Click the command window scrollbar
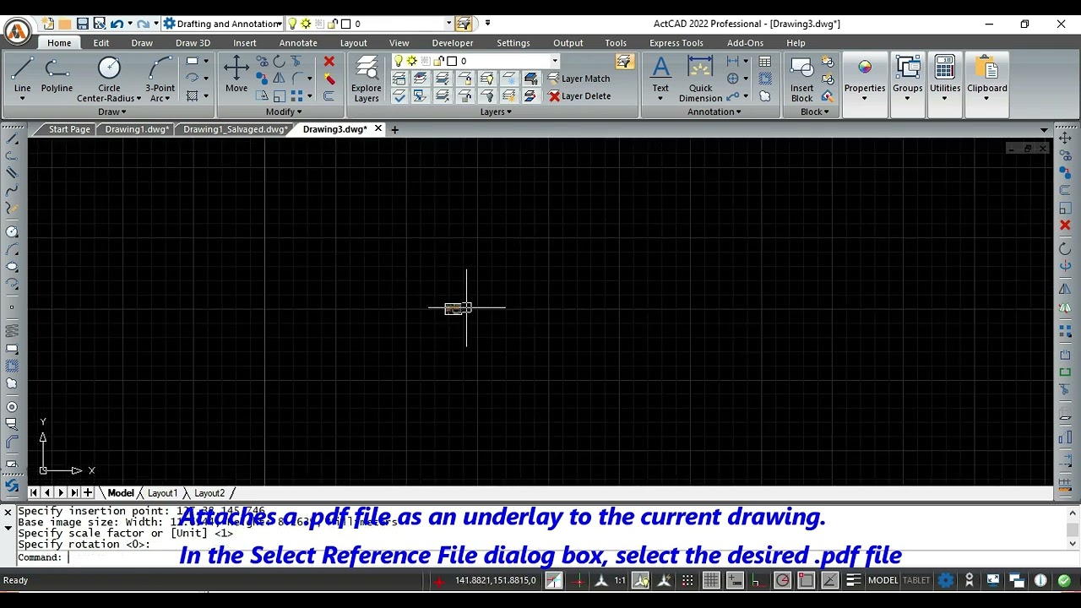1081x608 pixels. pos(1073,529)
